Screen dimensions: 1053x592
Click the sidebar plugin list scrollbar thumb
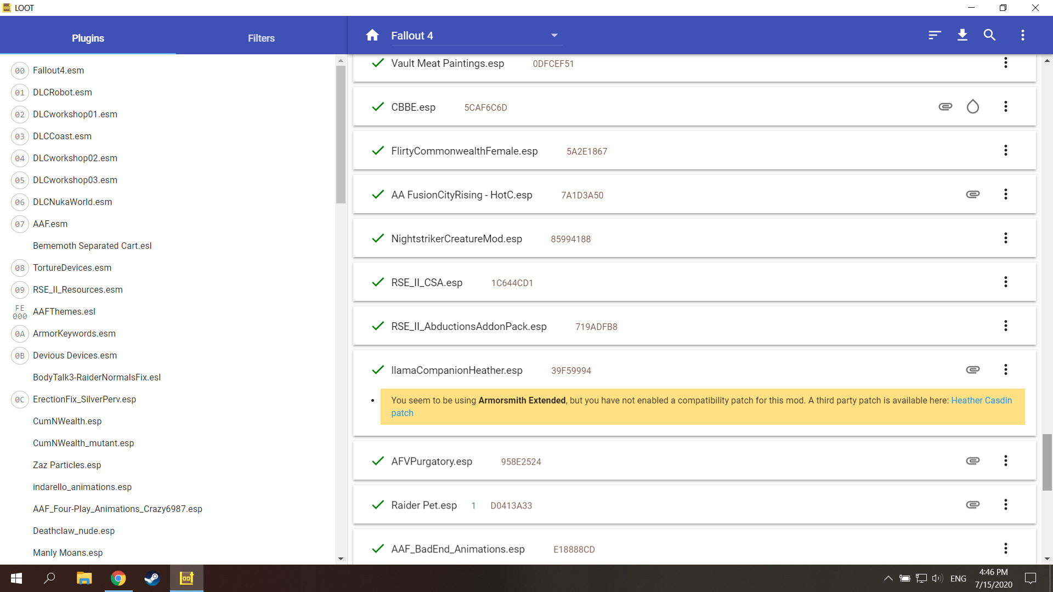click(341, 134)
